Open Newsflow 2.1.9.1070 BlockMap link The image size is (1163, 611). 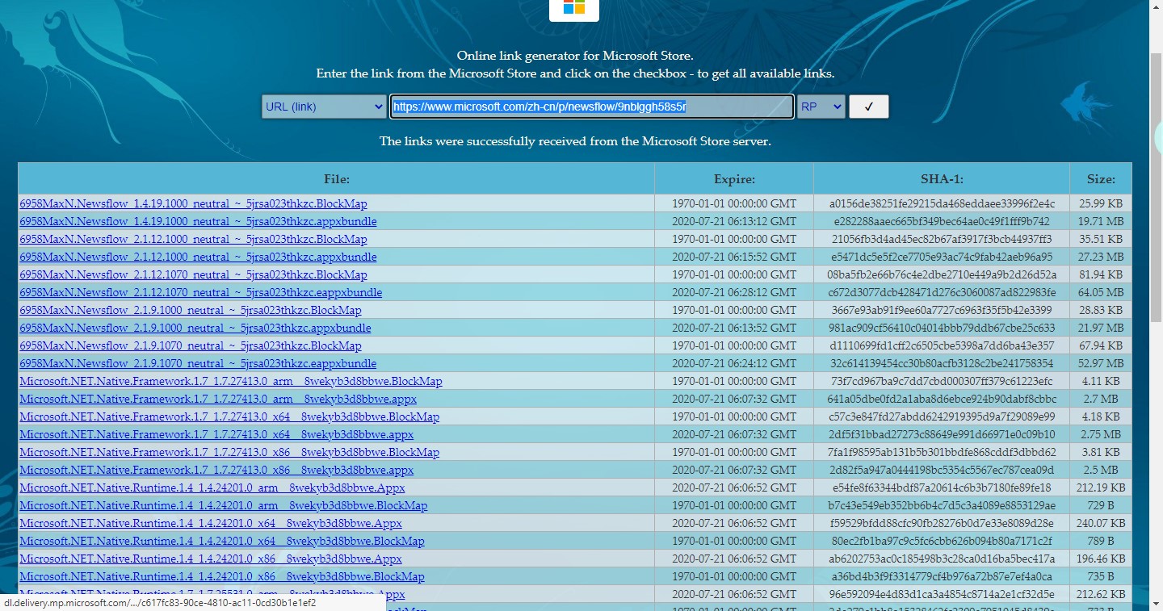[191, 345]
